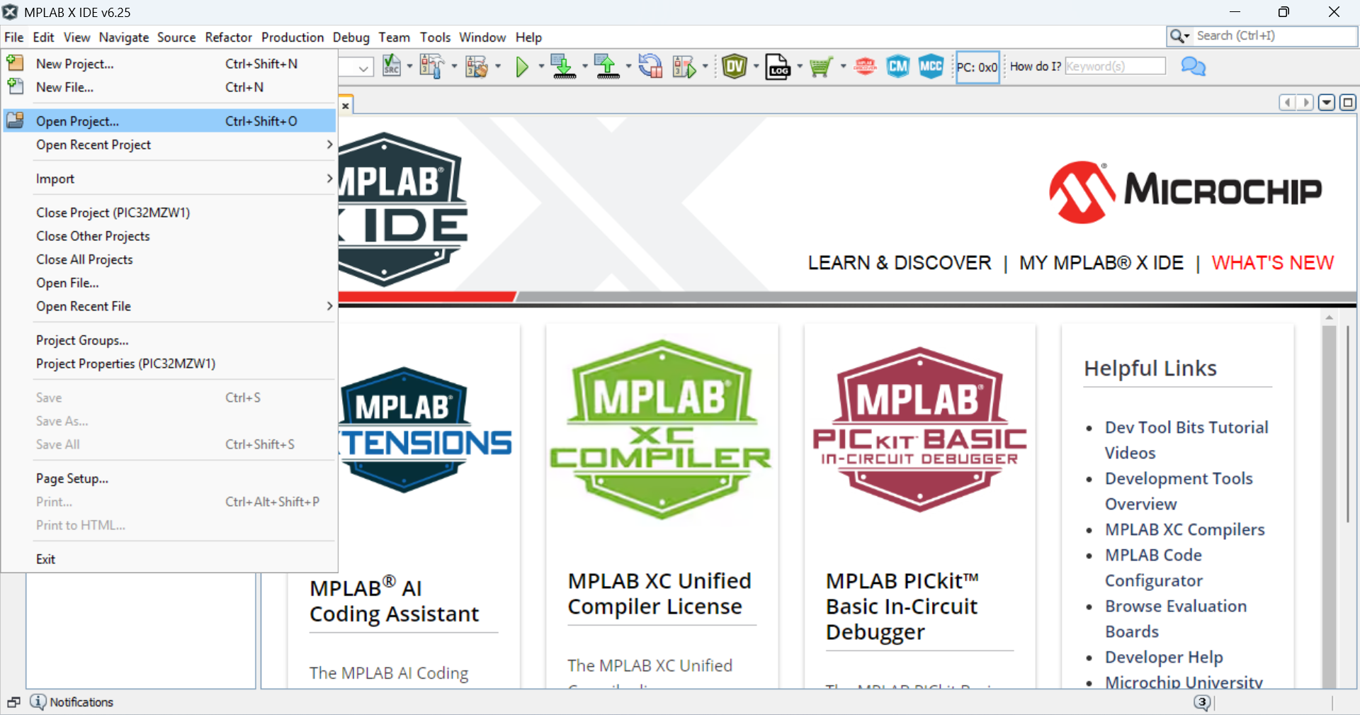This screenshot has width=1360, height=715.
Task: Click the Hold in Reset icon
Action: pyautogui.click(x=650, y=67)
